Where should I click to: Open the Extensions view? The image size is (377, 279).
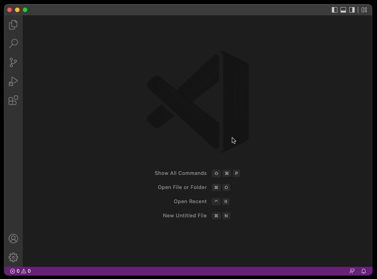[13, 100]
